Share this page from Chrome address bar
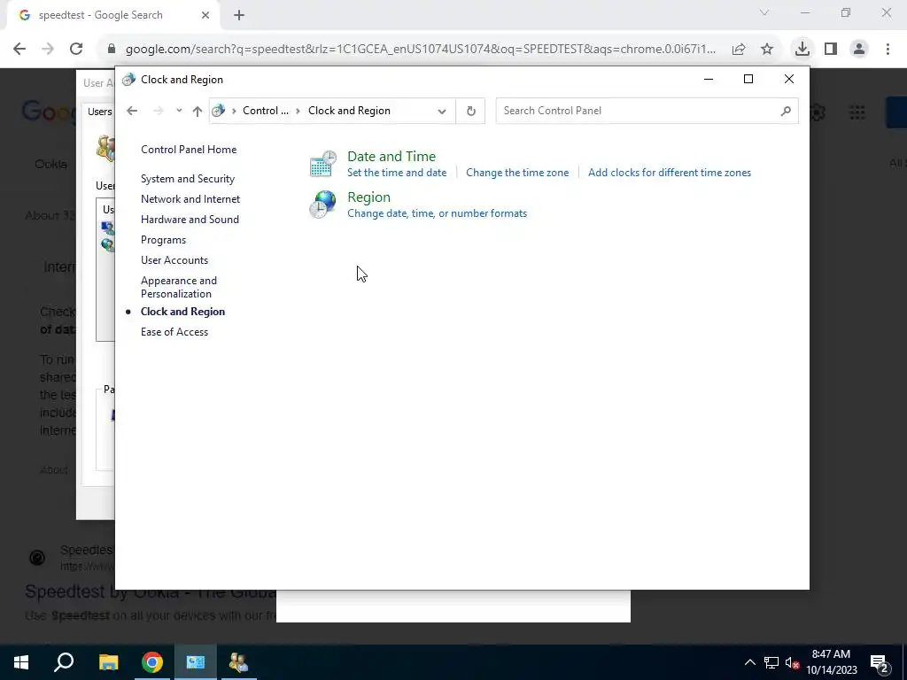 739,50
